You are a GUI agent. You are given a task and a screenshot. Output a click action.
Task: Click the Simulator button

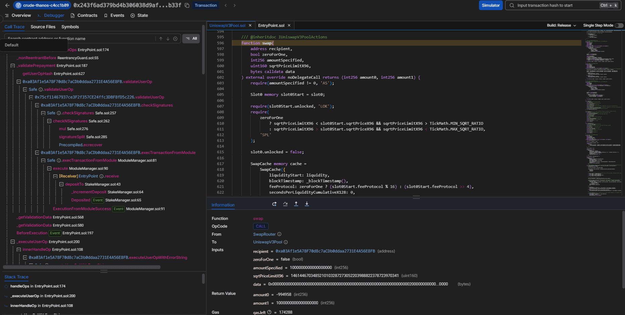491,5
